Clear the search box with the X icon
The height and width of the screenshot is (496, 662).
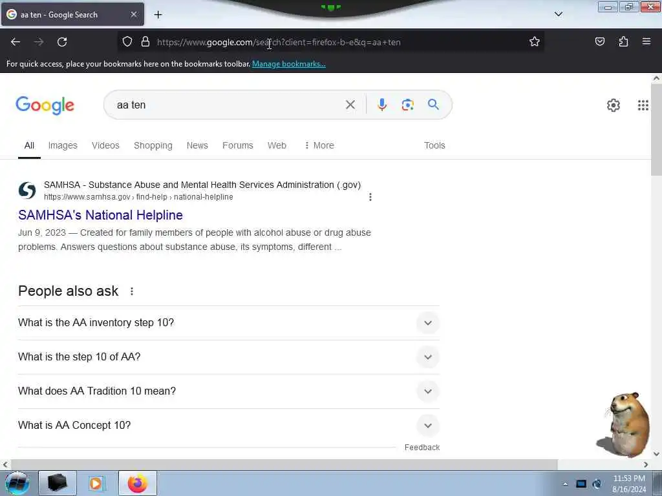click(x=350, y=105)
